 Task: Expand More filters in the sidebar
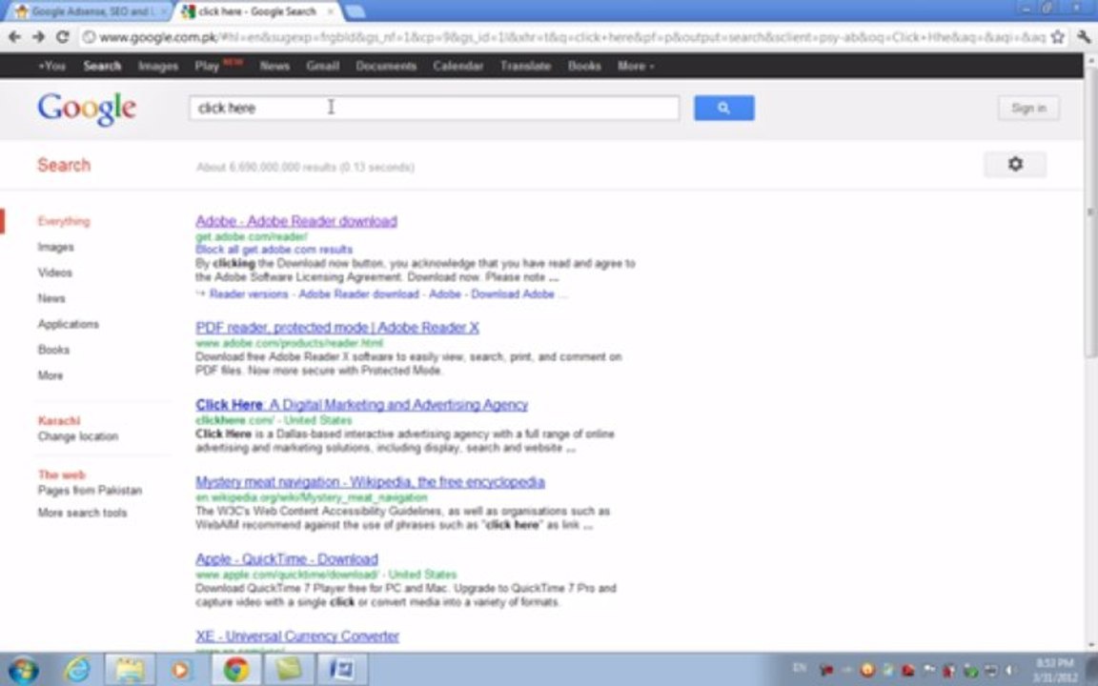pos(51,375)
